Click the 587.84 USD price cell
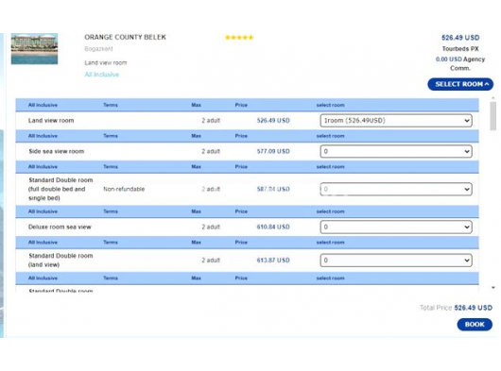The image size is (501, 371). coord(273,189)
